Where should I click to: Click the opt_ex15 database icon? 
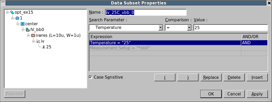click(x=12, y=12)
